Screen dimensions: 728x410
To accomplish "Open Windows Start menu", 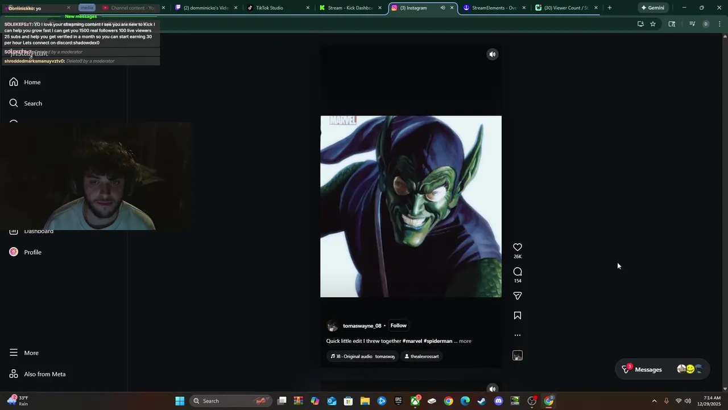I will pos(180,401).
